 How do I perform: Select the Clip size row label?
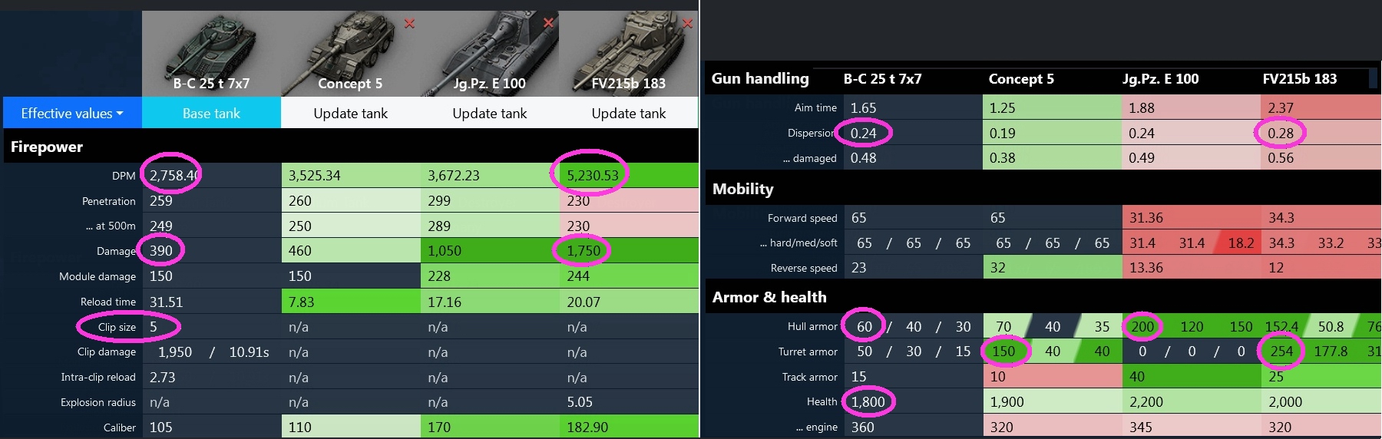point(117,327)
